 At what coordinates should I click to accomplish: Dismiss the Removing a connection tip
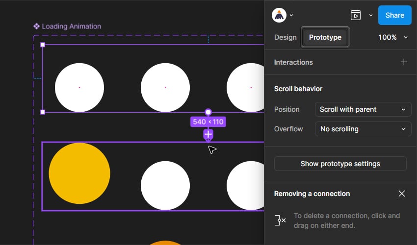coord(402,194)
